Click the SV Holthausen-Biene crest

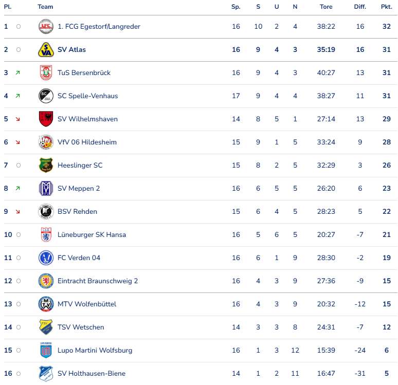click(x=46, y=374)
